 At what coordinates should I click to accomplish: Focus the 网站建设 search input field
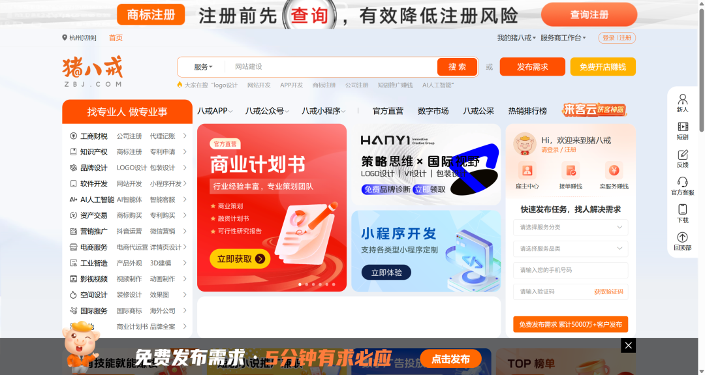pyautogui.click(x=330, y=67)
